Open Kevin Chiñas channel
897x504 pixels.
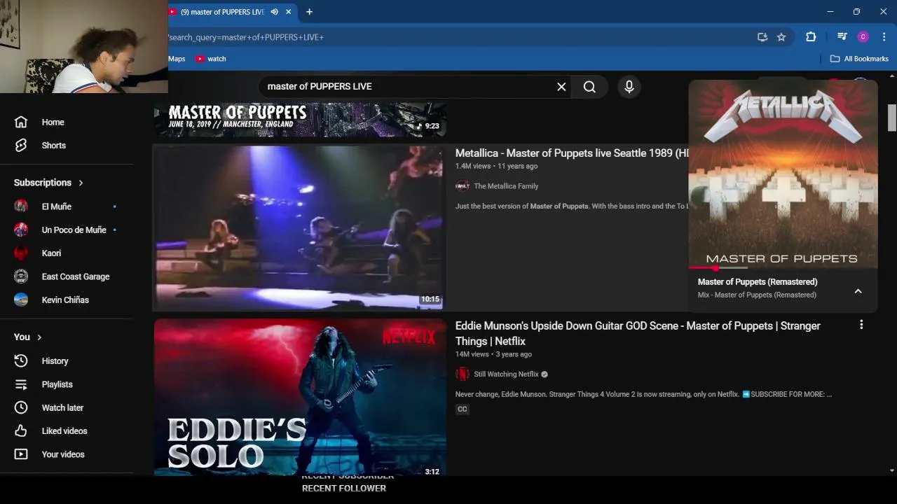[x=65, y=300]
